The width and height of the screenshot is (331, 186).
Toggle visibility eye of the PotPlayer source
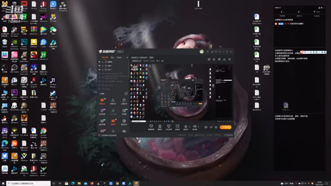point(100,81)
